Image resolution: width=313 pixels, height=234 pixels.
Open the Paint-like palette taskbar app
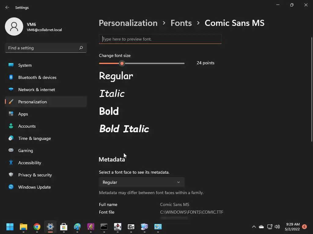77,227
